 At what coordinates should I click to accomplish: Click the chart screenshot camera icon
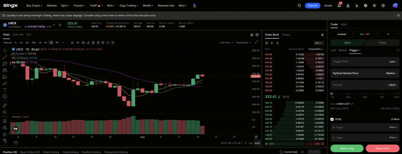(x=93, y=43)
